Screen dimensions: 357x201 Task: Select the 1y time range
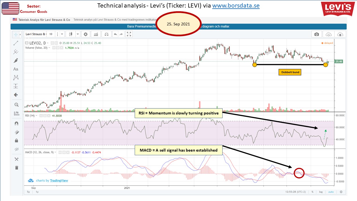[37, 192]
